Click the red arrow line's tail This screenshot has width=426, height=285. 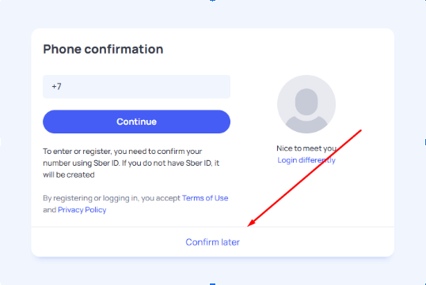(359, 132)
